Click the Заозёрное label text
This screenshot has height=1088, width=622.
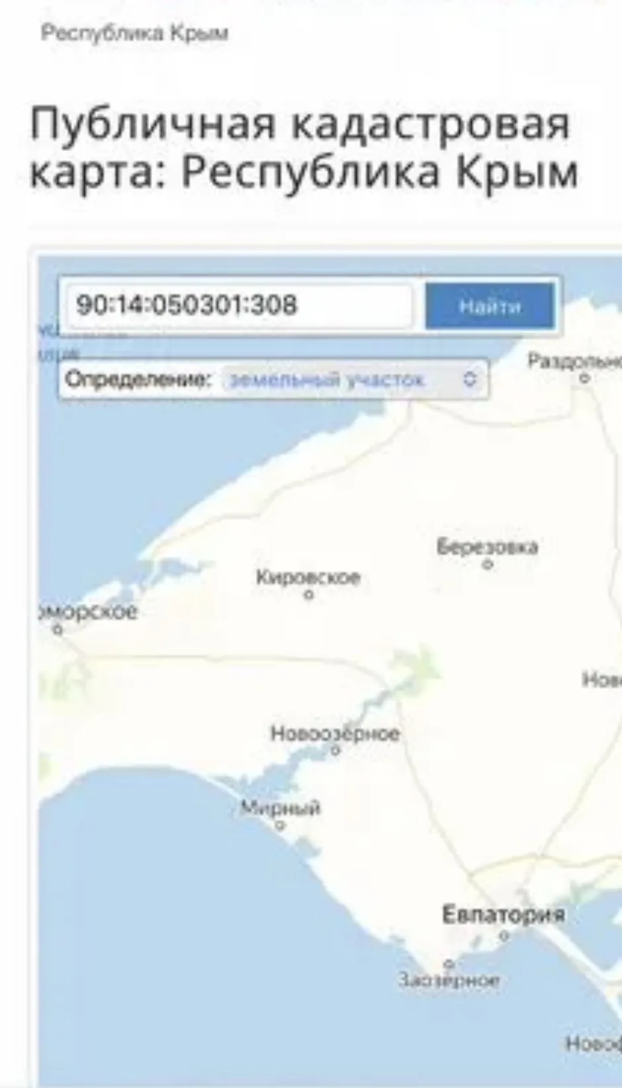(449, 980)
